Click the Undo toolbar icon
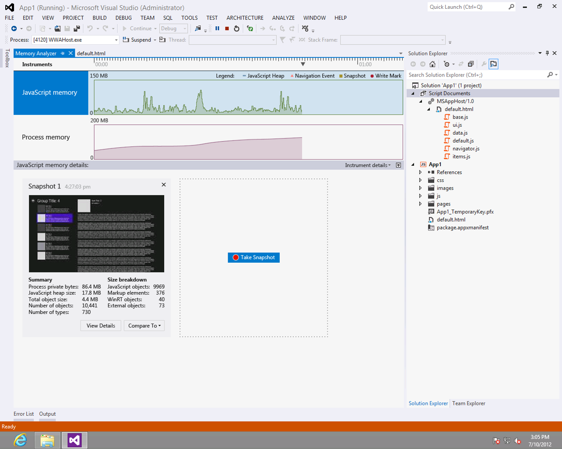Screen dimensions: 562x449 (x=90, y=28)
